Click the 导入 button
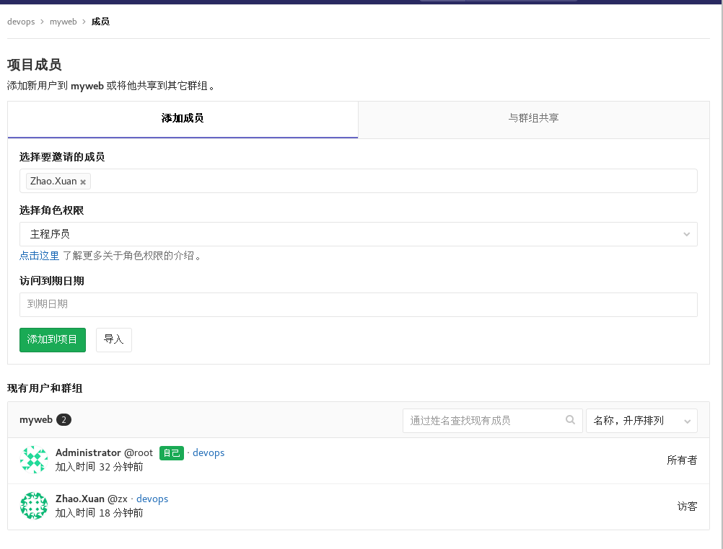This screenshot has width=723, height=549. click(114, 340)
